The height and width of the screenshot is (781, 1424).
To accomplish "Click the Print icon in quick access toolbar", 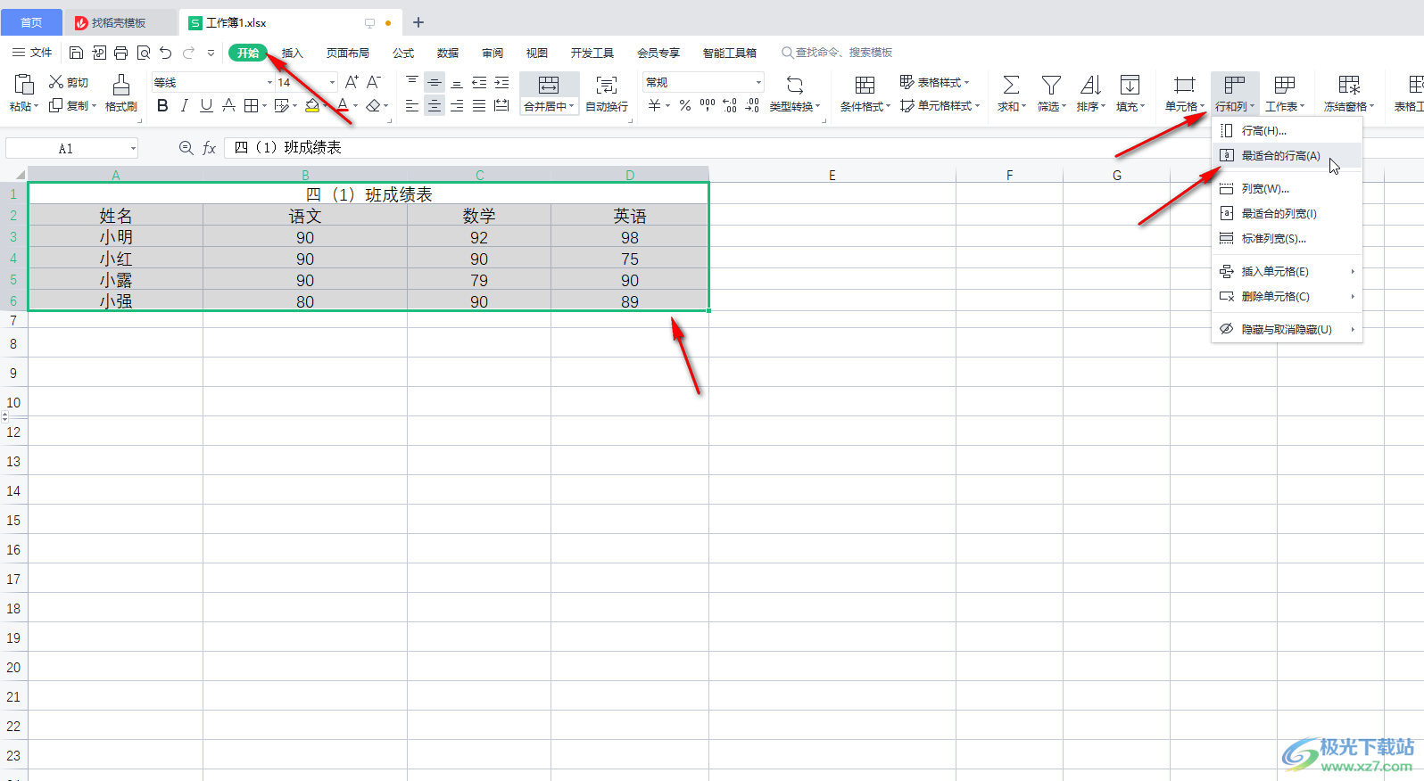I will point(121,53).
